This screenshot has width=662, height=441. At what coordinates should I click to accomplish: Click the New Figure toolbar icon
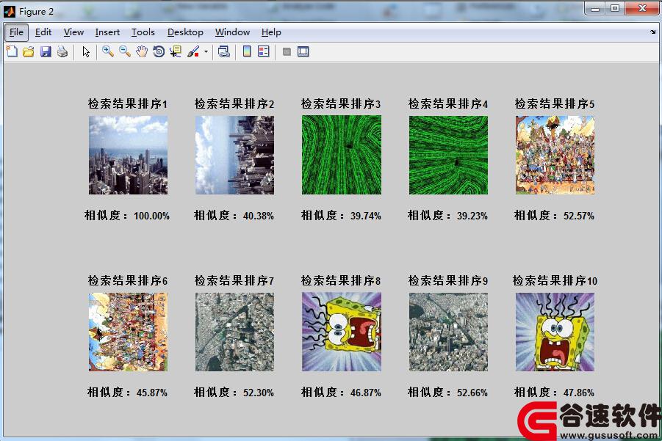(x=12, y=52)
